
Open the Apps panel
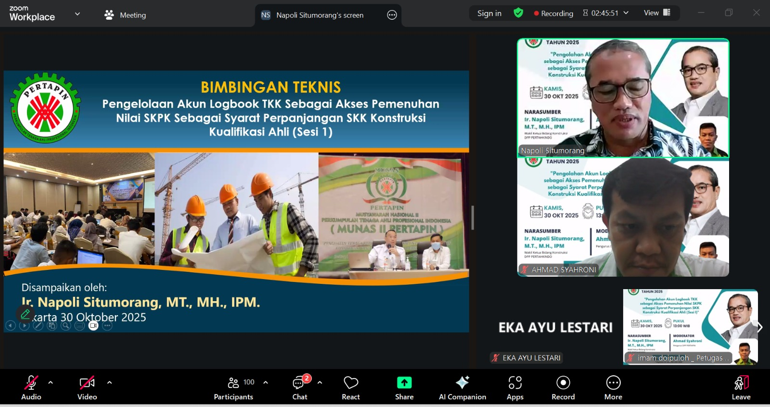(515, 387)
